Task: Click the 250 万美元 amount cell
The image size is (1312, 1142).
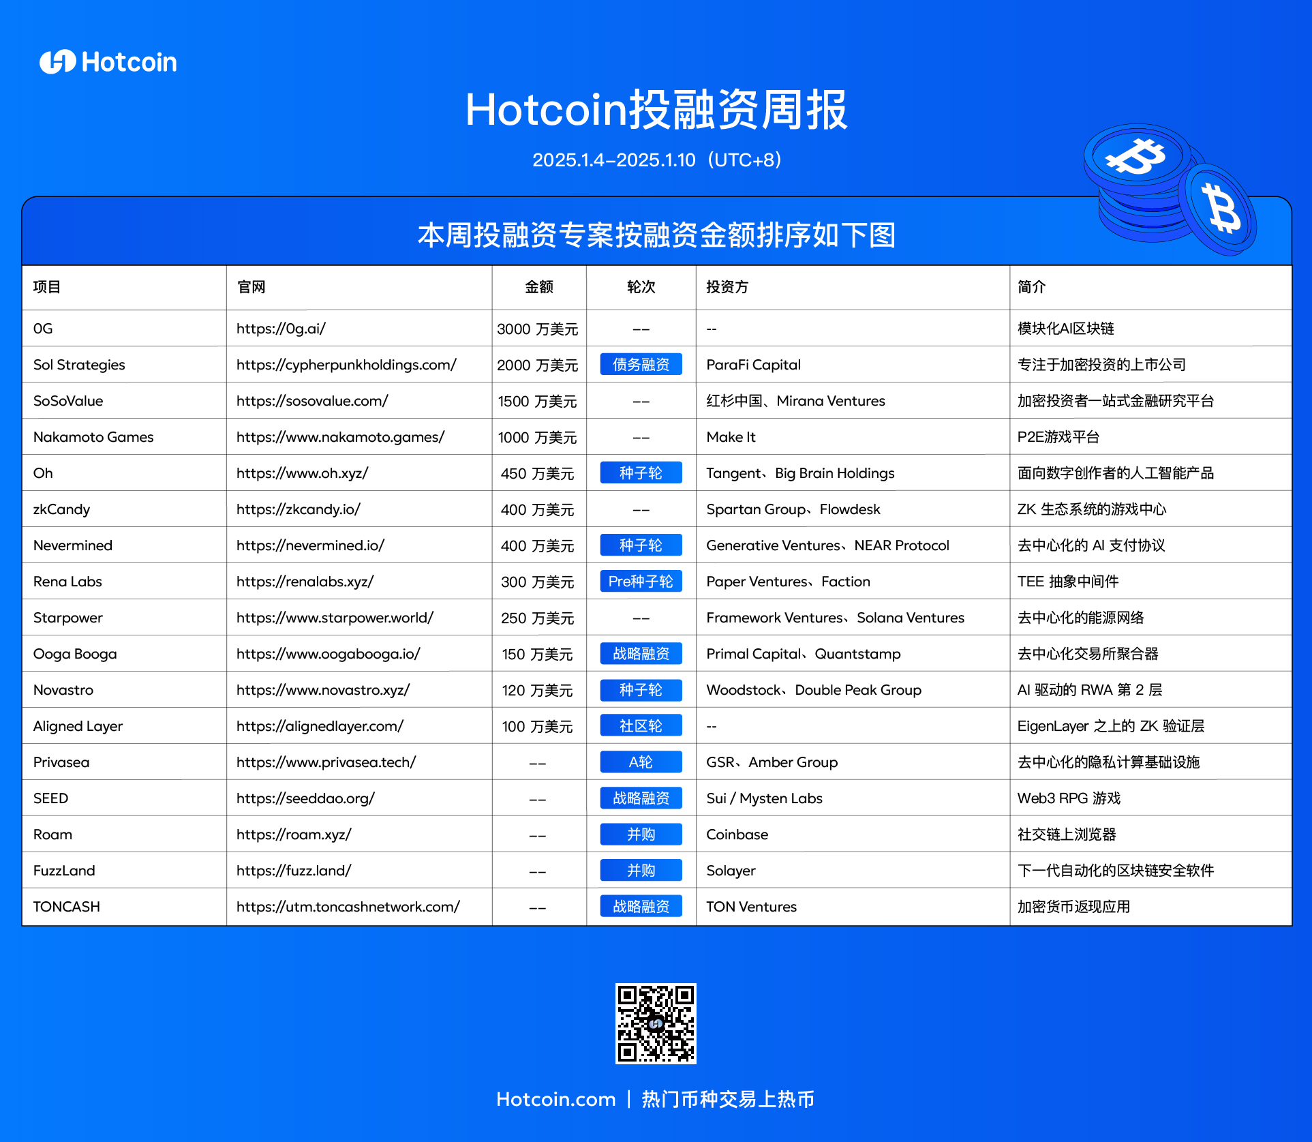Action: coord(538,618)
